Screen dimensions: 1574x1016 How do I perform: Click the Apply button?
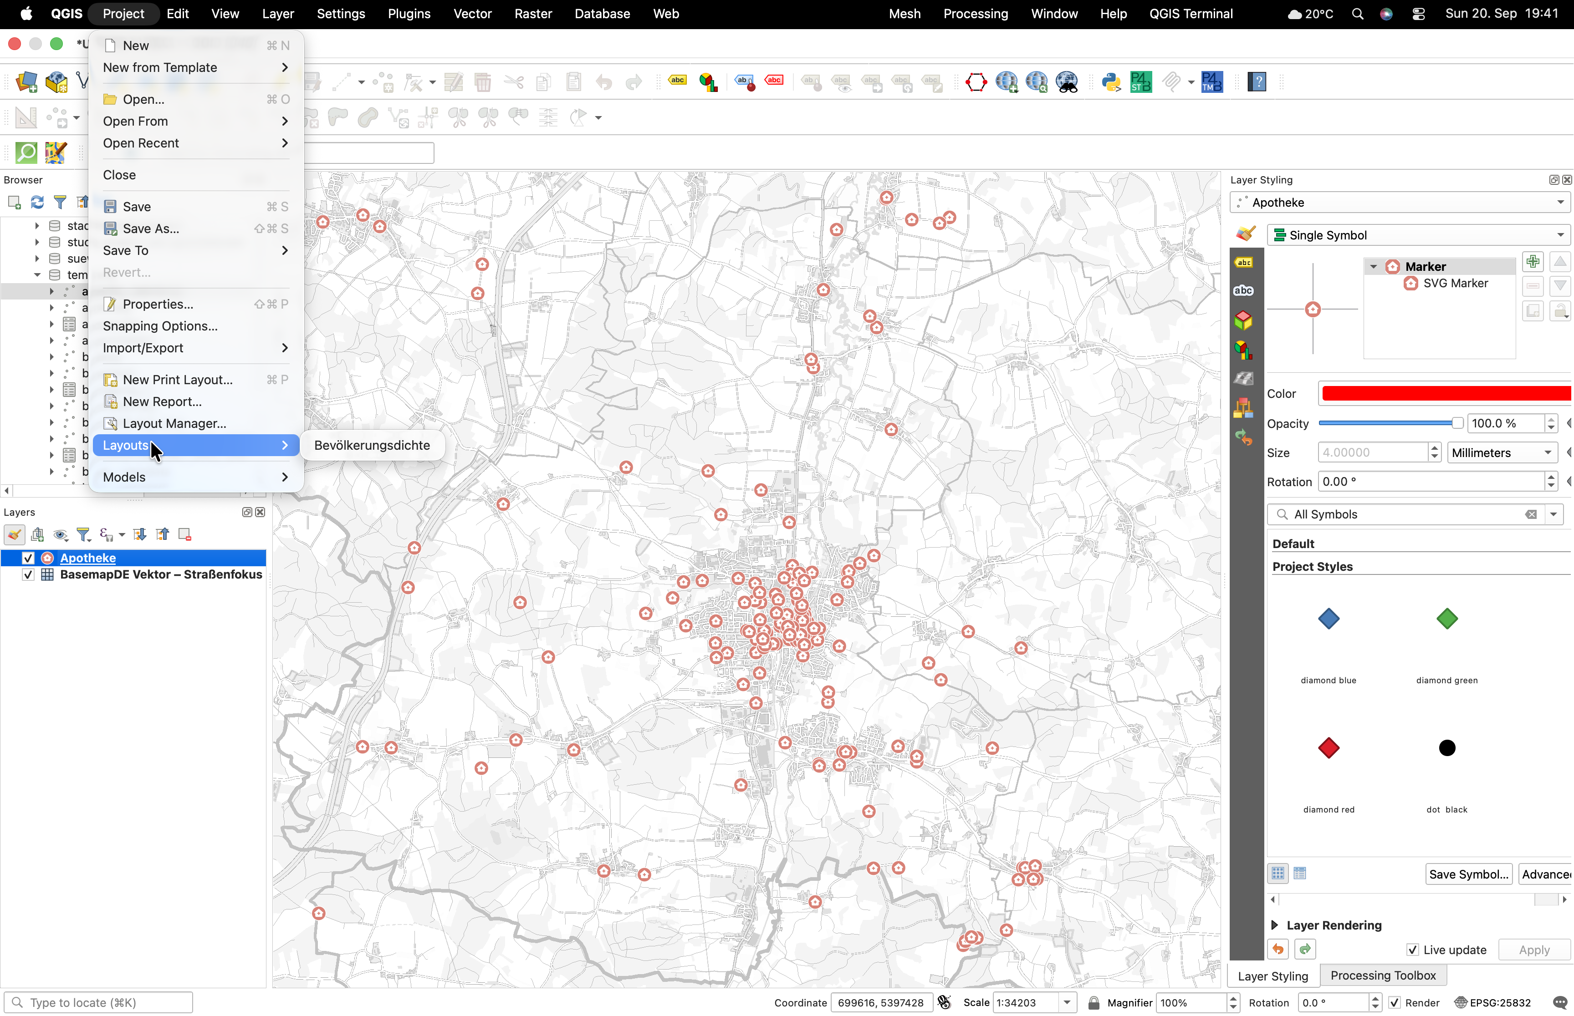tap(1534, 950)
